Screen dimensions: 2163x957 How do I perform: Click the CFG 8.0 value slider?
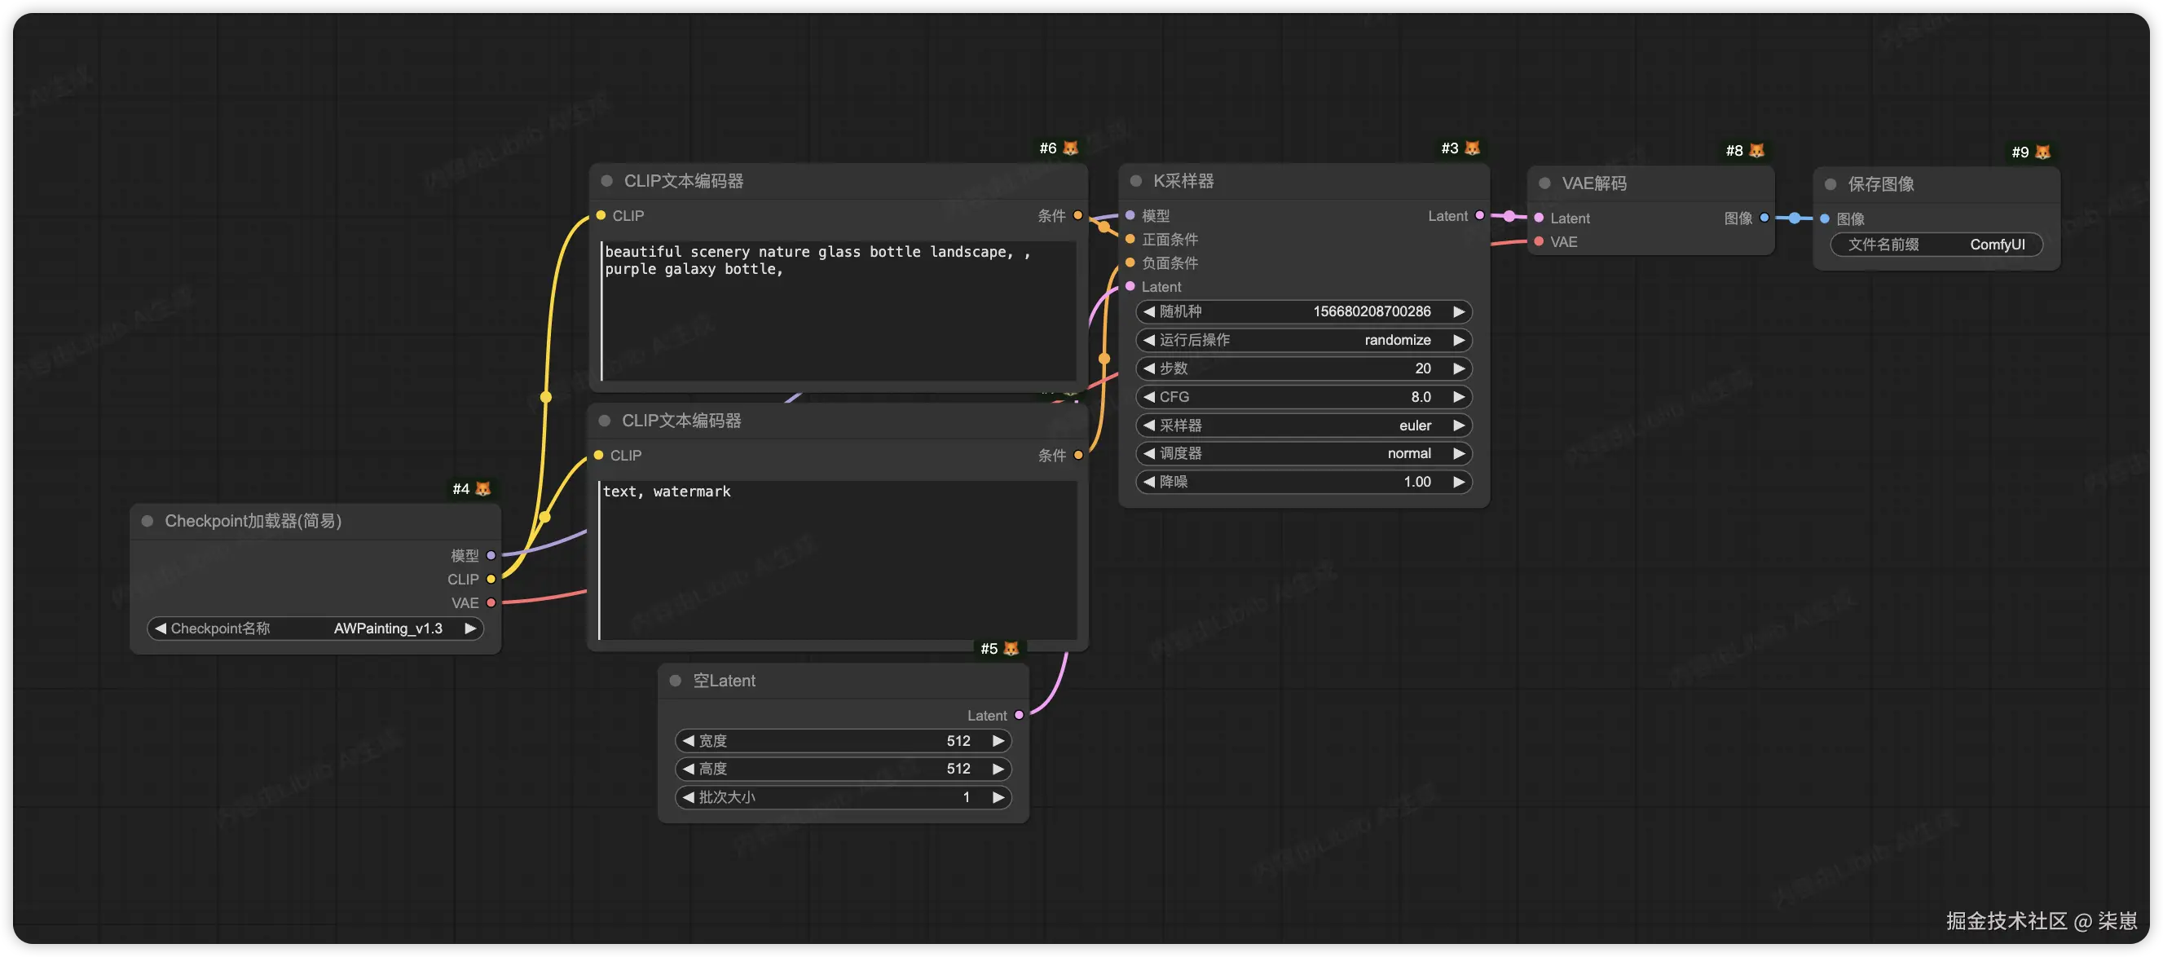[x=1303, y=397]
